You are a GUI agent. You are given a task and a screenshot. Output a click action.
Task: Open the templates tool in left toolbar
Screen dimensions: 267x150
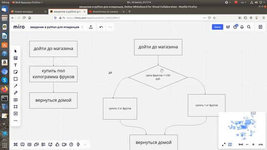coord(15,58)
